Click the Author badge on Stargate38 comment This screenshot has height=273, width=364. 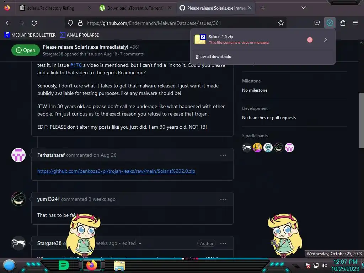pos(207,243)
